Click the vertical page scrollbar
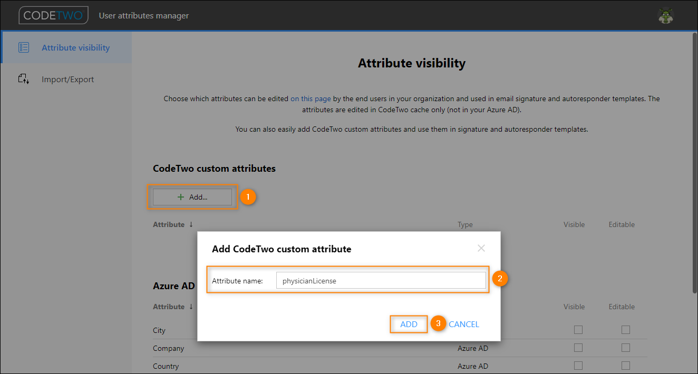698x374 pixels. tap(694, 163)
